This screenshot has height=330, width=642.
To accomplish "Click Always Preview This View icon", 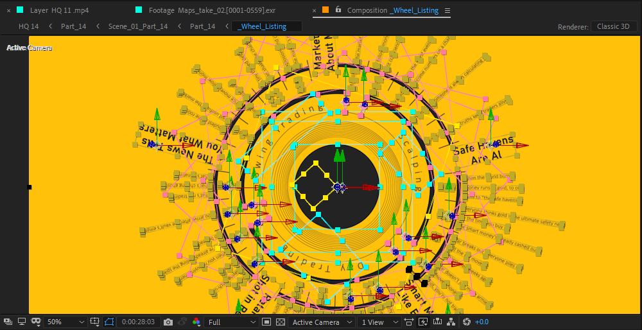I will click(x=8, y=322).
